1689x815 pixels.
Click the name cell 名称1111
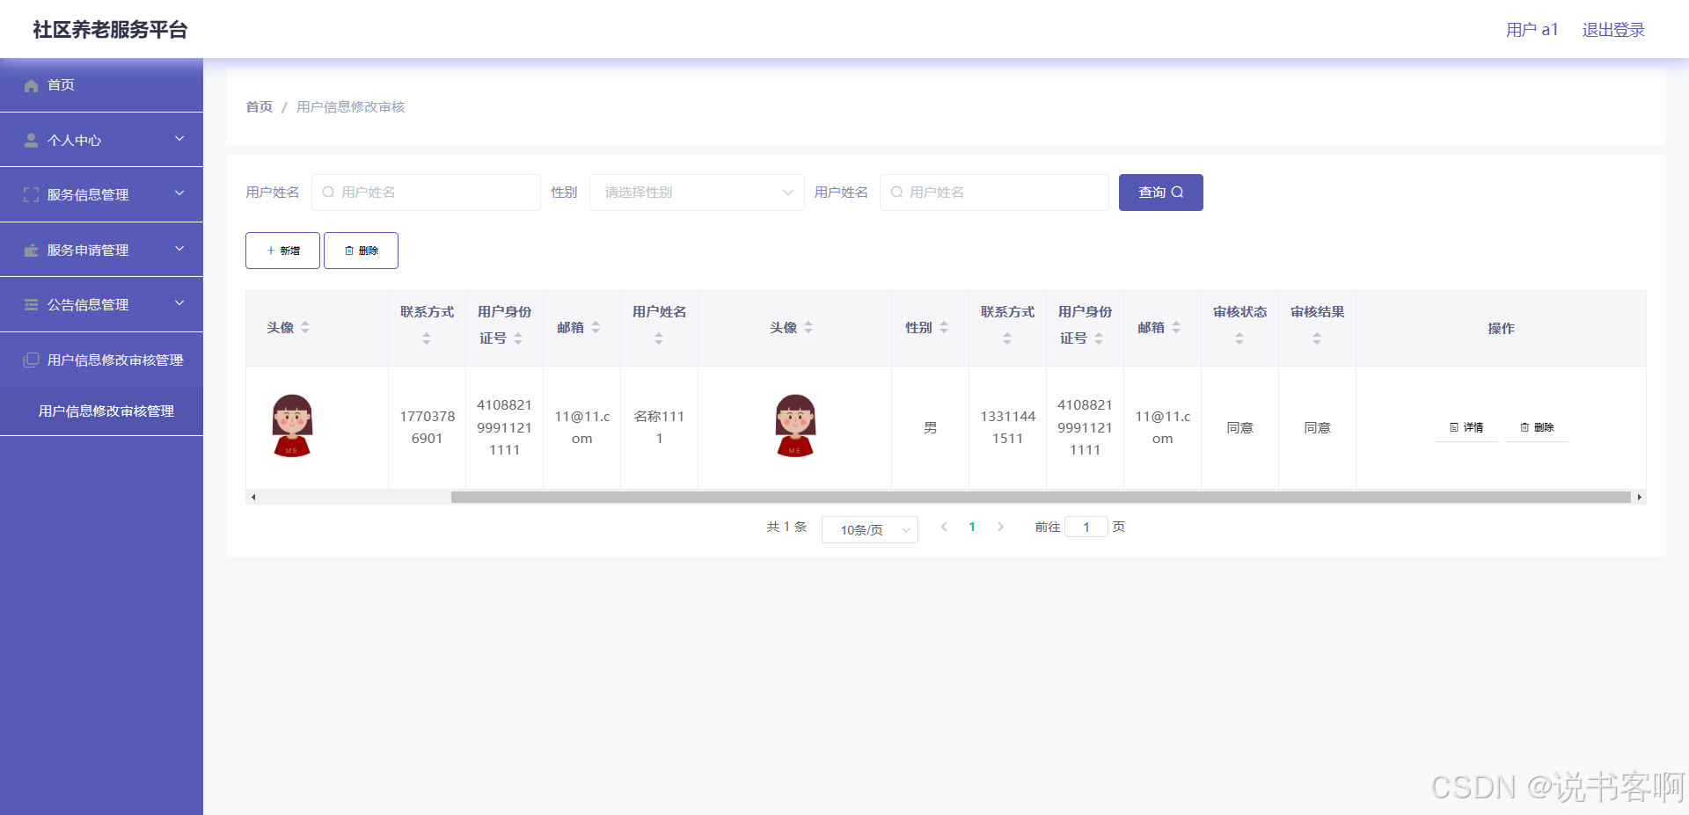click(659, 427)
